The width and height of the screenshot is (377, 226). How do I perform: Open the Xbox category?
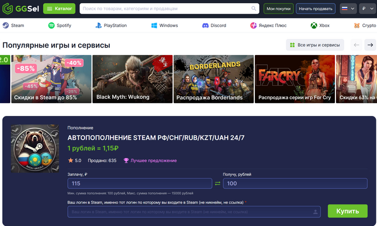coord(320,25)
